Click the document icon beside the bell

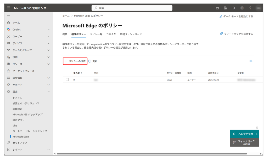click(225, 8)
